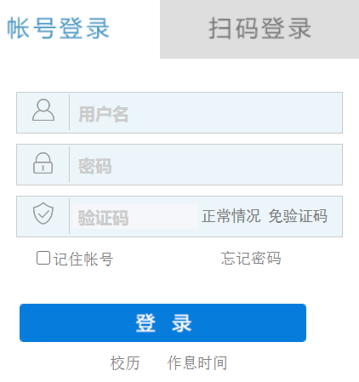
Task: Click the 密码 placeholder text
Action: click(x=95, y=166)
